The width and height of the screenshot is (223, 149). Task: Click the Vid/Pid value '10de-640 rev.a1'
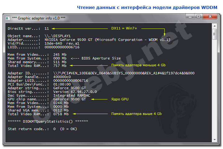point(62,43)
